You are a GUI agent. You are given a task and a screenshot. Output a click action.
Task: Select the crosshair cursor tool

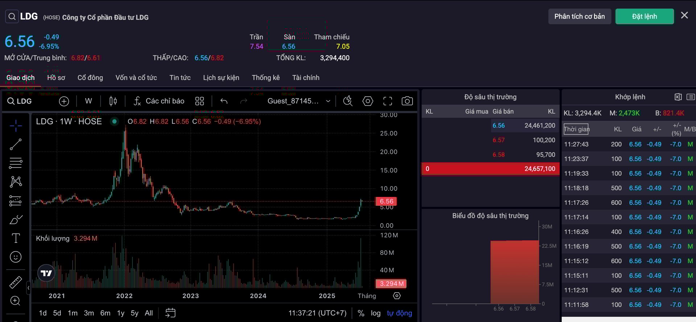(x=16, y=126)
